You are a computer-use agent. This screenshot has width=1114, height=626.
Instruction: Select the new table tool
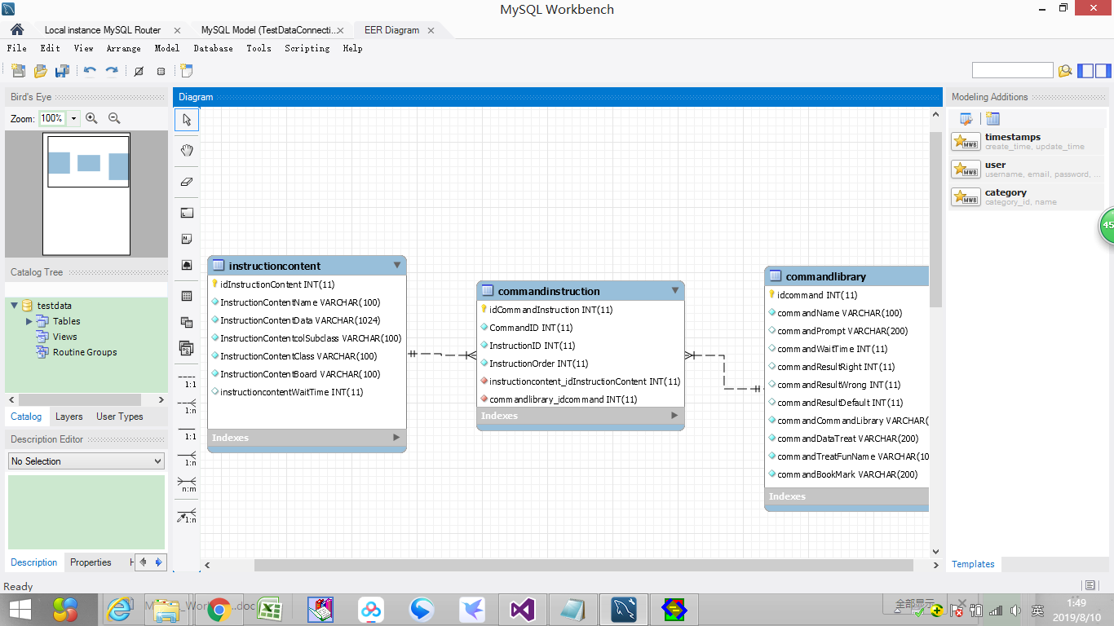coord(187,296)
